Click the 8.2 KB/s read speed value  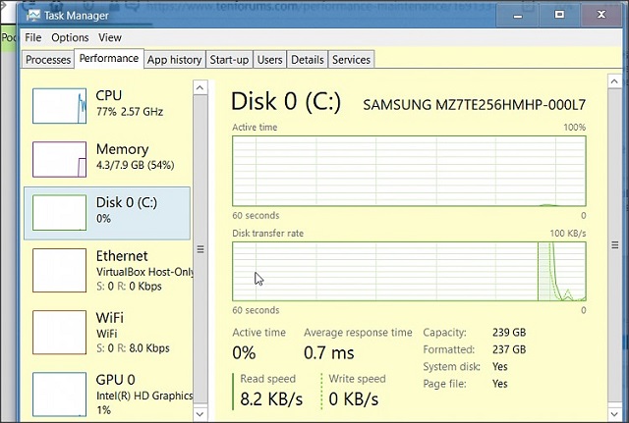pos(271,399)
